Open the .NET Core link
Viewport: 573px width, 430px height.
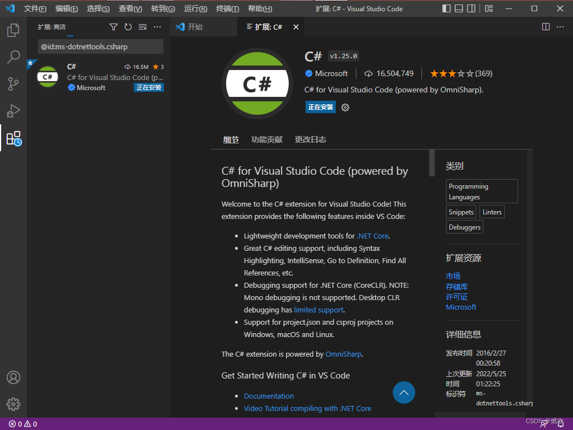[x=372, y=236]
